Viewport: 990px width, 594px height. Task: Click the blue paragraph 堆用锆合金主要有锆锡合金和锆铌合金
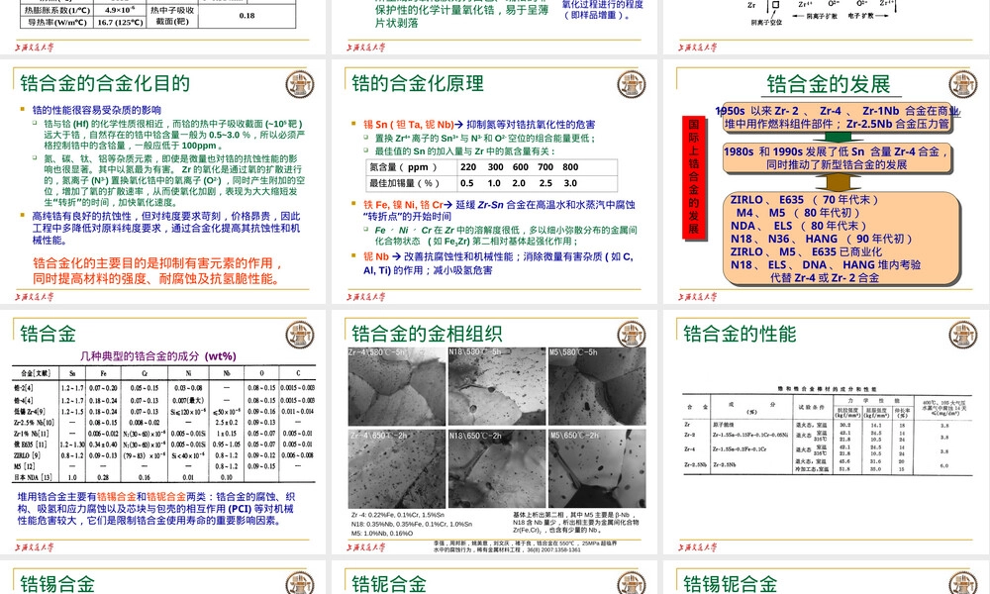(156, 509)
